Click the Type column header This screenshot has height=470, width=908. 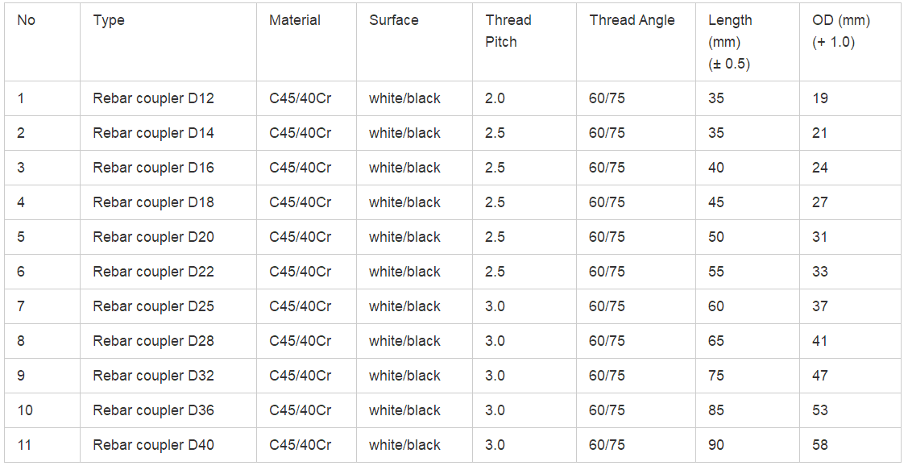[168, 42]
